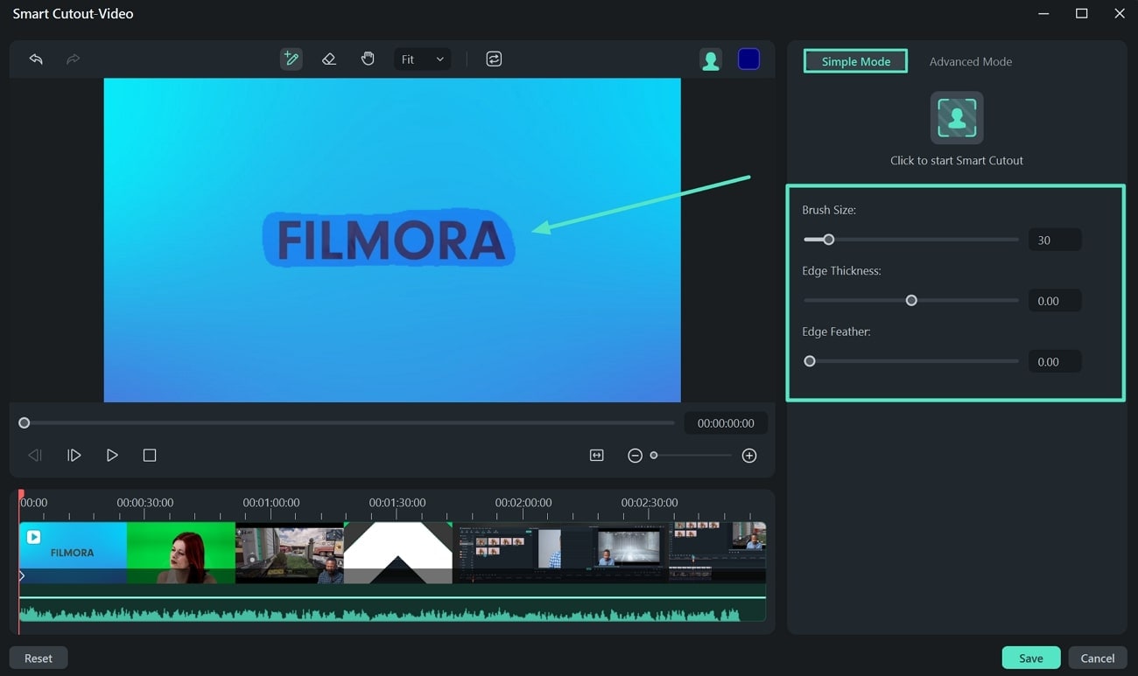Zoom out the timeline with minus icon
This screenshot has height=676, width=1138.
click(x=636, y=456)
